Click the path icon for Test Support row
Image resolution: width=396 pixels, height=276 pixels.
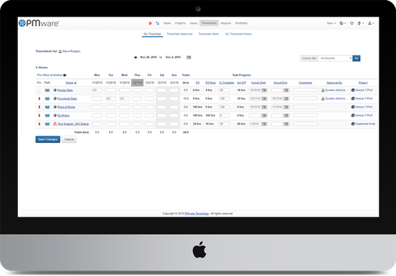[x=47, y=124]
